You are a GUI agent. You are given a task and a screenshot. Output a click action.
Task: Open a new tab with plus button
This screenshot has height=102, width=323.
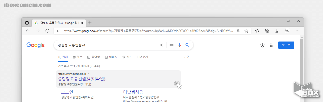[90, 23]
